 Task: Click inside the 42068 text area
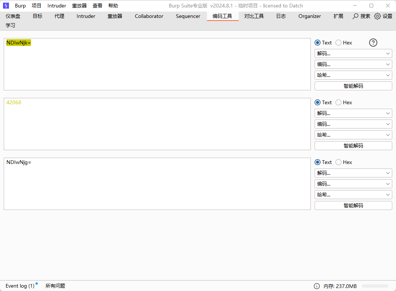[x=157, y=124]
